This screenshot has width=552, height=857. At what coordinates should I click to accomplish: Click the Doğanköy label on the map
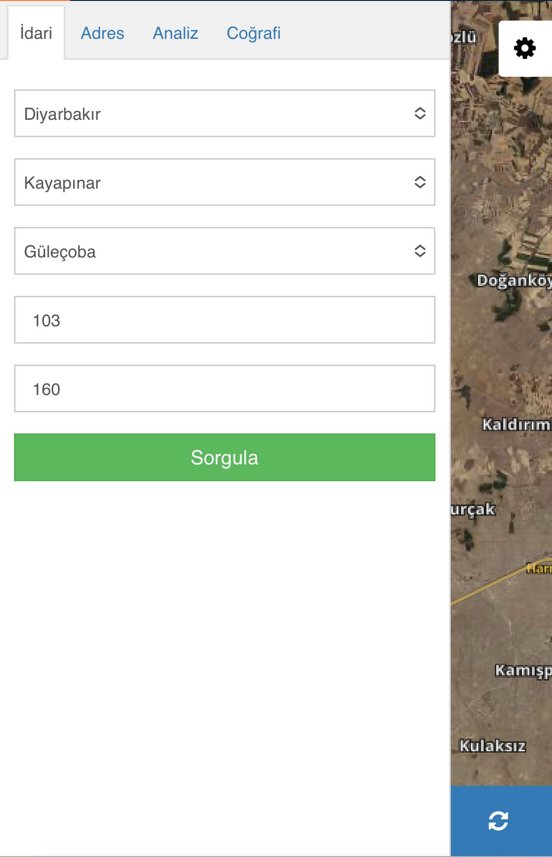[514, 281]
